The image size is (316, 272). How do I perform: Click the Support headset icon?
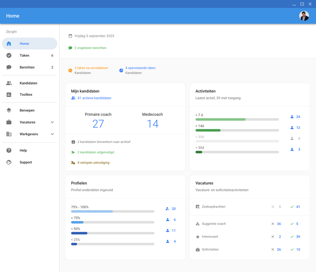pyautogui.click(x=9, y=162)
